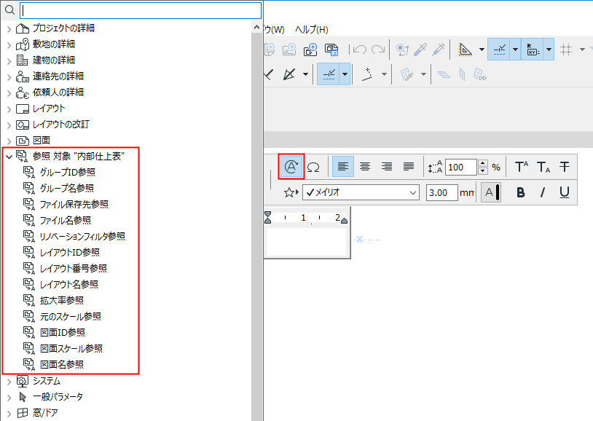The width and height of the screenshot is (593, 421).
Task: Justify text alignment
Action: (409, 166)
